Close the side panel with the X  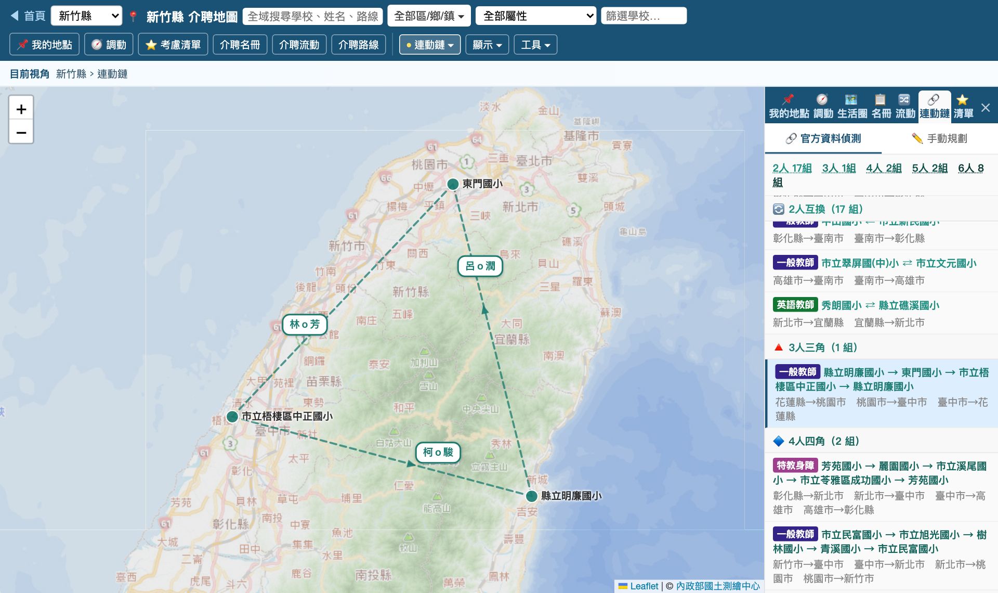[986, 108]
